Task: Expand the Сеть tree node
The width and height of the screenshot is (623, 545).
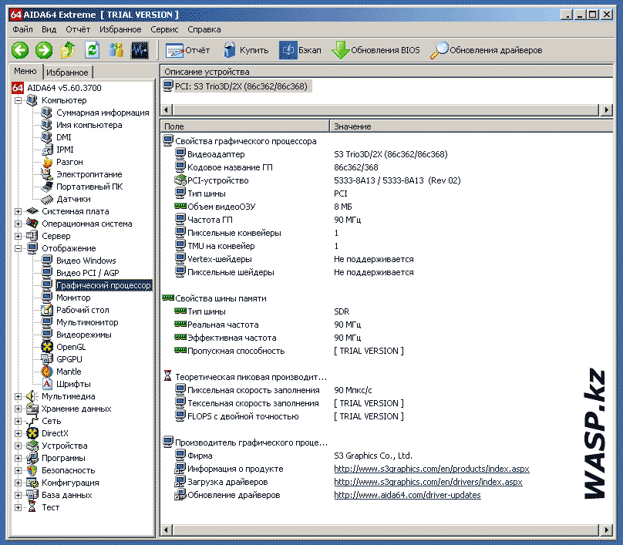Action: (x=18, y=421)
